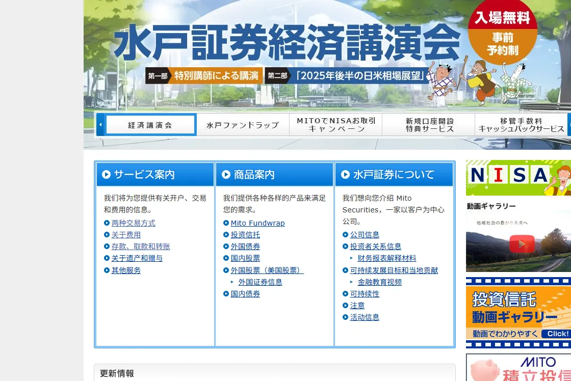Open the 金融教育视频 sub-link
This screenshot has width=571, height=381.
pyautogui.click(x=379, y=282)
